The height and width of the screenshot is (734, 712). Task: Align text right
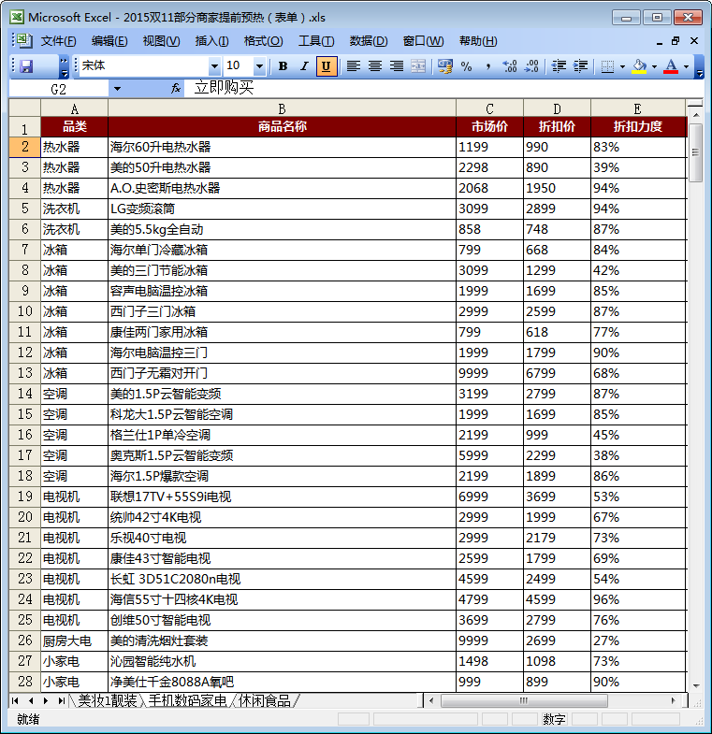(397, 66)
